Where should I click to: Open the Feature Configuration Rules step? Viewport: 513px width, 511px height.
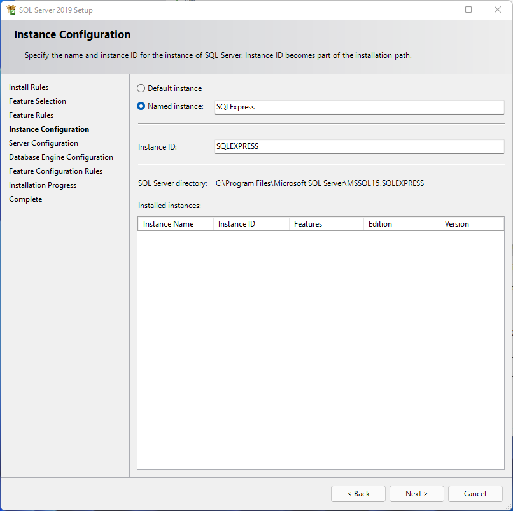coord(55,171)
